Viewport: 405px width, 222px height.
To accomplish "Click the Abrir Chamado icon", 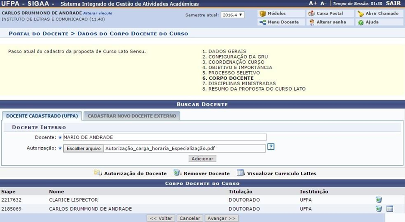I will point(361,14).
